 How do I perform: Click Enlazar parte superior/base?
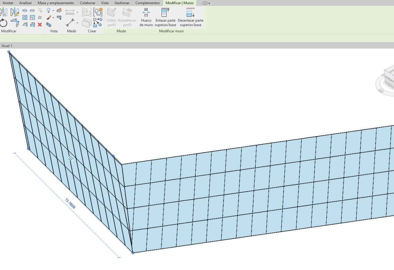click(165, 18)
